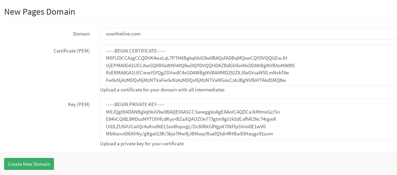The width and height of the screenshot is (397, 175).
Task: Click the Domain input field containing overtheline.com
Action: point(248,34)
